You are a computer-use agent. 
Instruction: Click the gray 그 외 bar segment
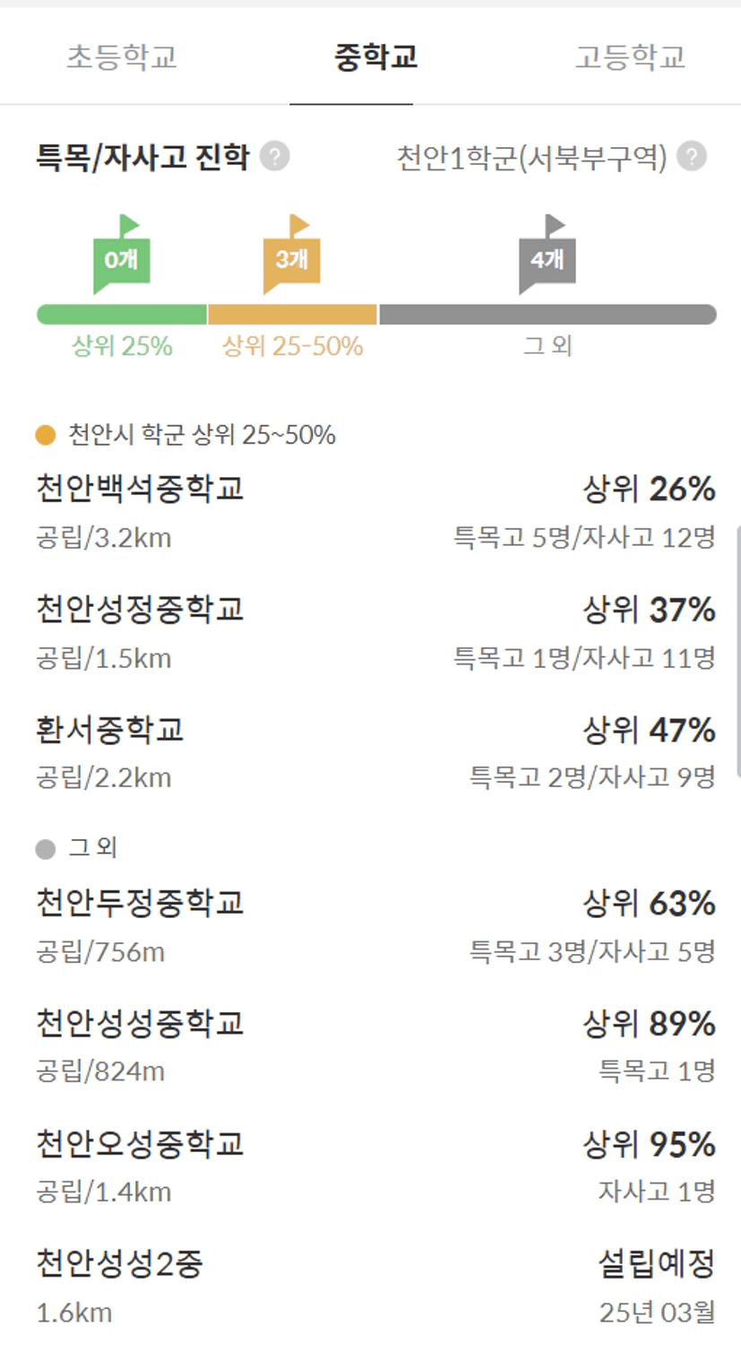pos(547,315)
